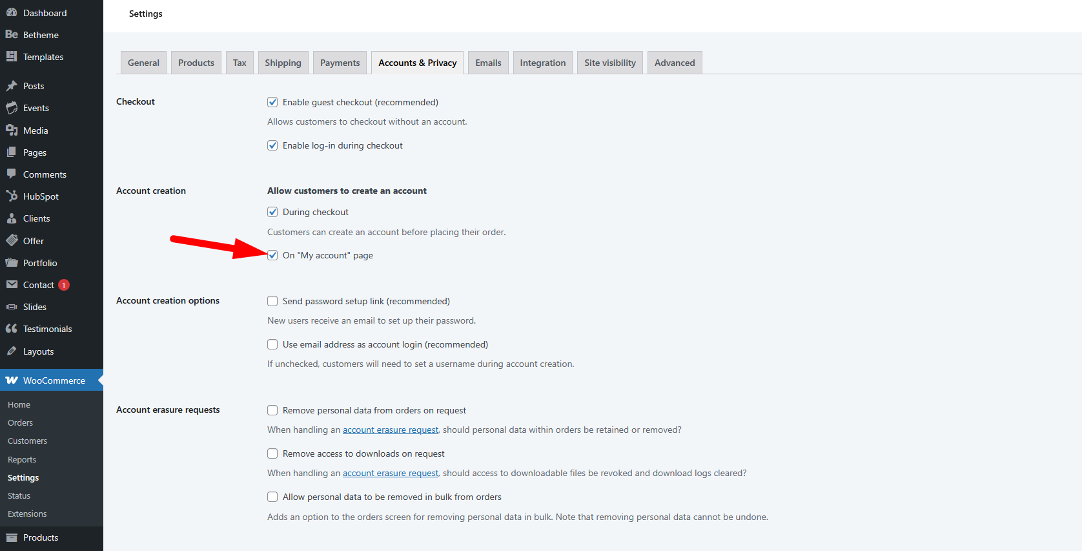Tick Remove access to downloads on request
Image resolution: width=1082 pixels, height=551 pixels.
point(272,453)
